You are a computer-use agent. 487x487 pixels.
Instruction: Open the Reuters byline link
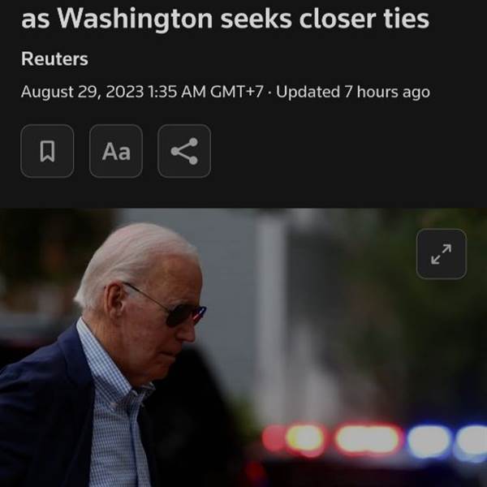(54, 58)
